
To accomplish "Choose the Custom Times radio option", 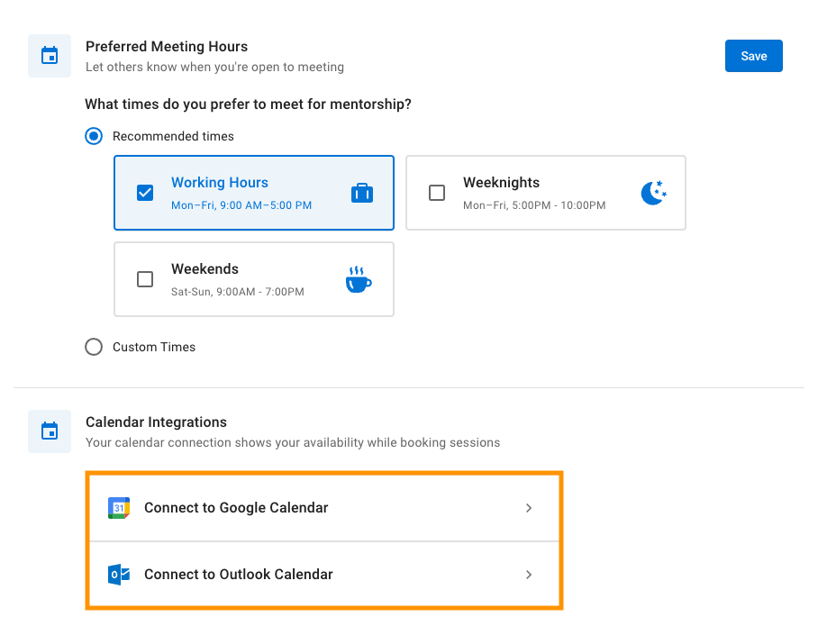I will click(x=94, y=347).
